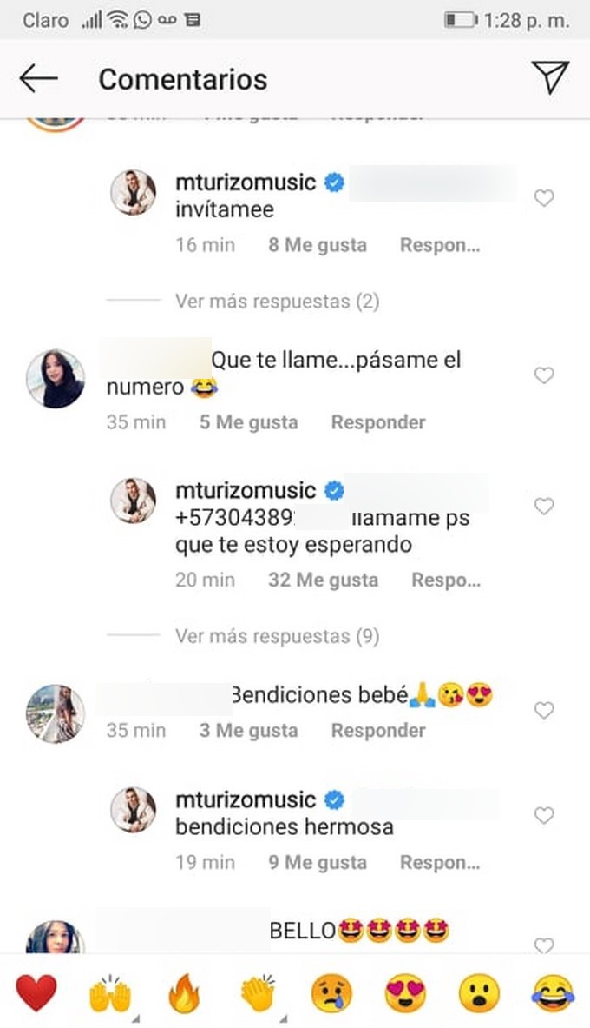Expand "Ver más respuestas (2)"
The width and height of the screenshot is (590, 1028).
[x=277, y=302]
